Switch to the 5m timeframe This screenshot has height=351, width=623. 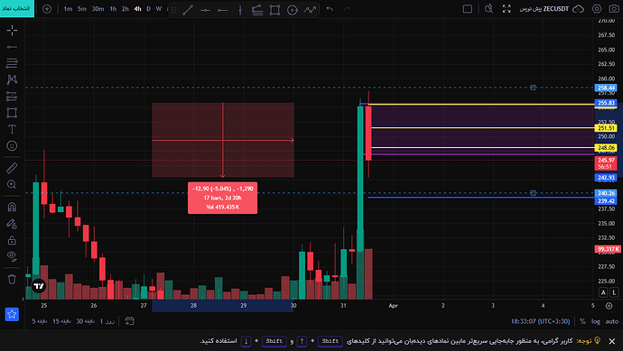(x=82, y=9)
